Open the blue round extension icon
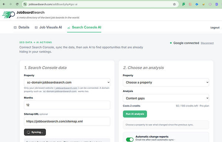 197,4
